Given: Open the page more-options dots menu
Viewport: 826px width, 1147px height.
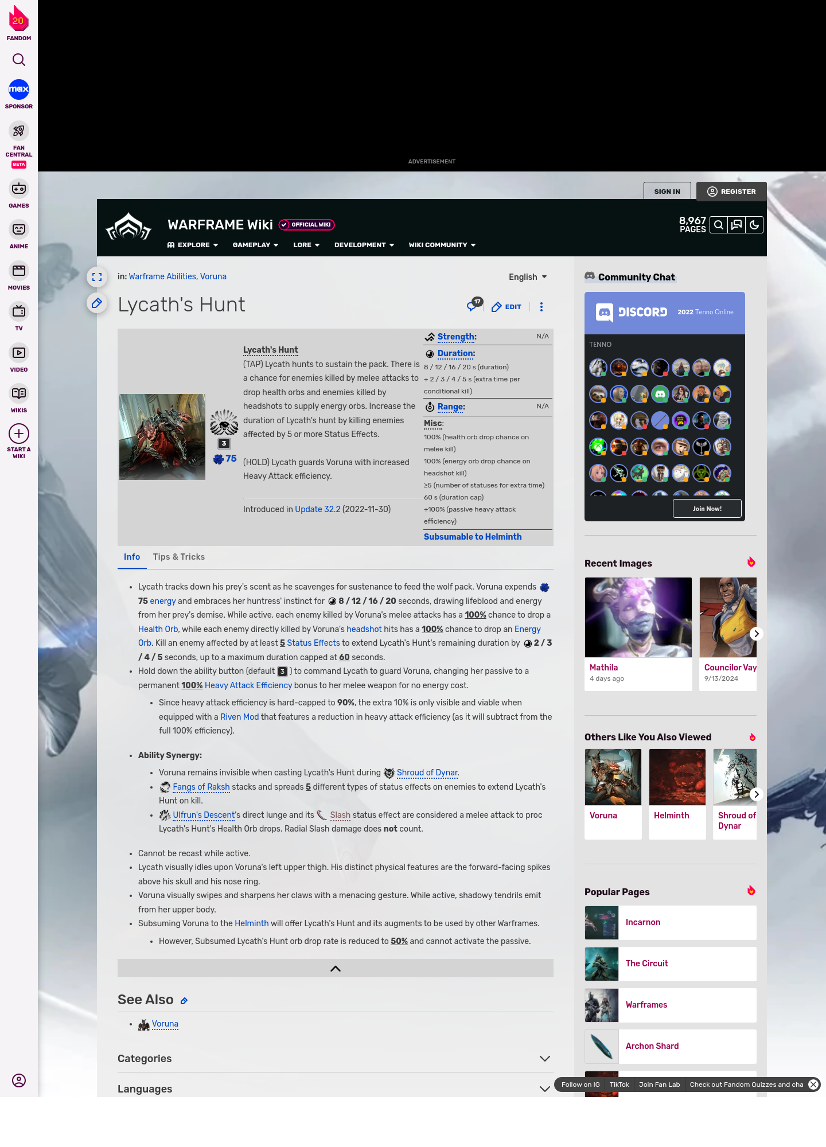Looking at the screenshot, I should click(x=541, y=307).
